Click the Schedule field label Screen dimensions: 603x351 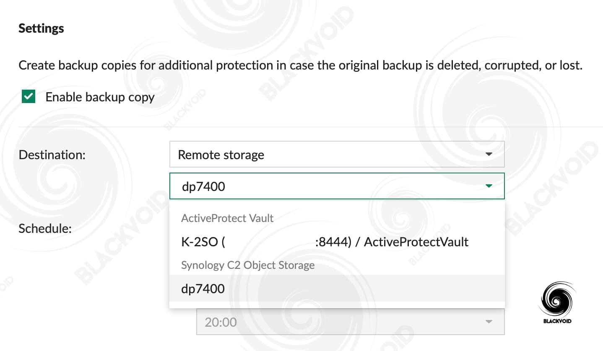pos(45,228)
